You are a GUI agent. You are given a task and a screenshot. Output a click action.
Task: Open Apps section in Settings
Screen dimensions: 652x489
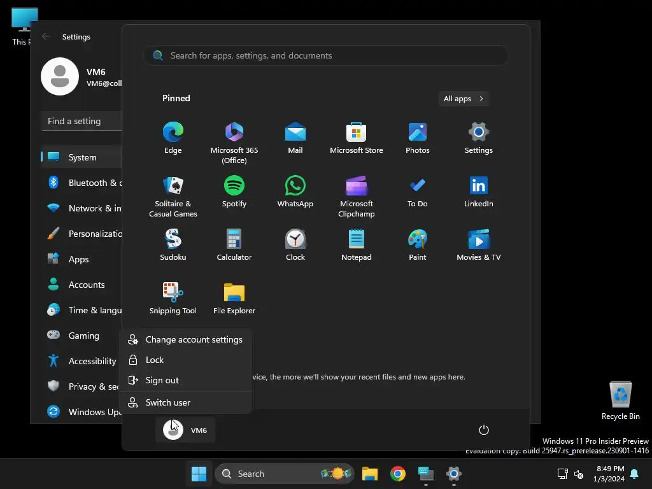tap(81, 259)
